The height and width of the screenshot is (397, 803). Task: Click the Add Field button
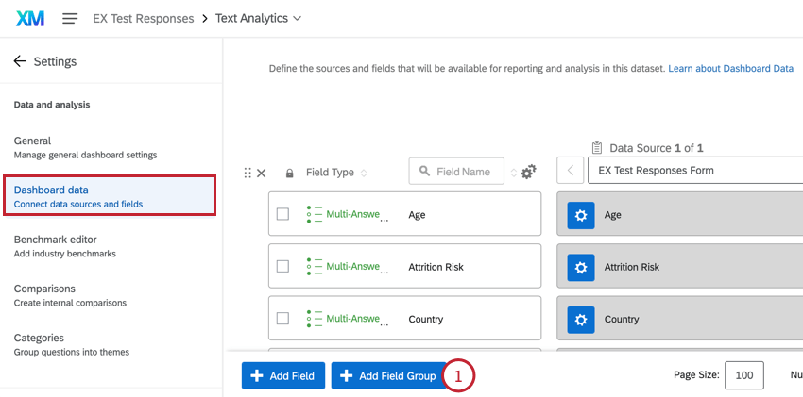tap(283, 375)
